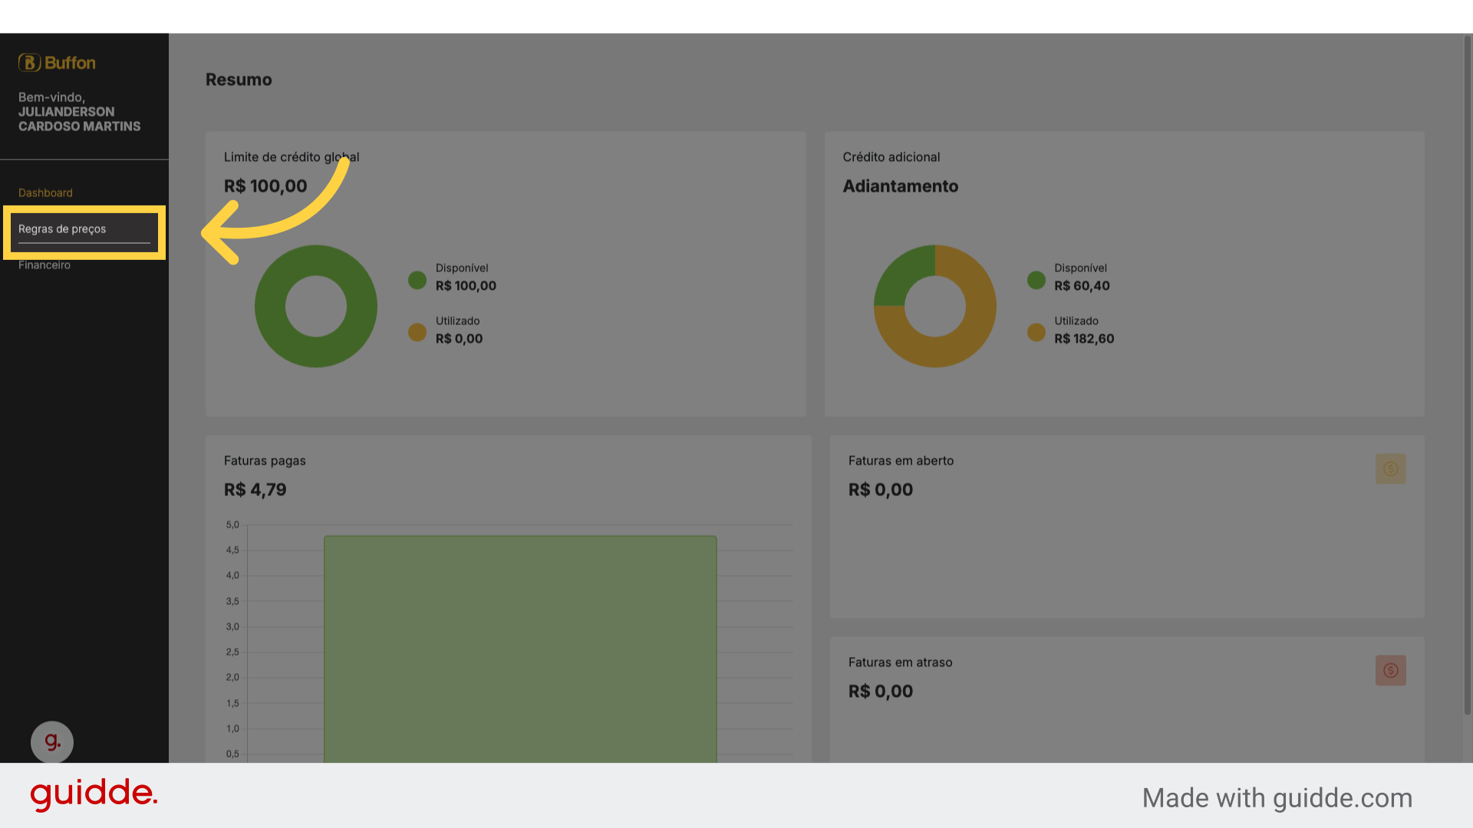Click the yellow Utilizado dot under Adiantamento
This screenshot has height=828, width=1473.
point(1036,332)
